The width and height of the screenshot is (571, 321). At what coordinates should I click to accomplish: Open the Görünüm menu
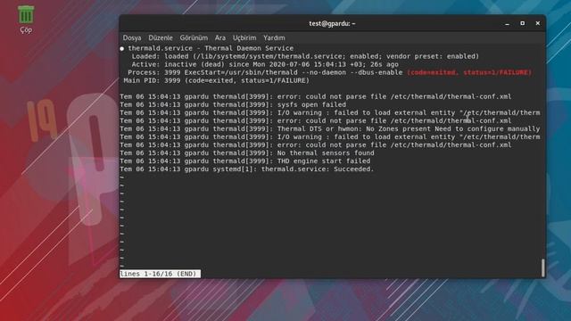click(194, 37)
